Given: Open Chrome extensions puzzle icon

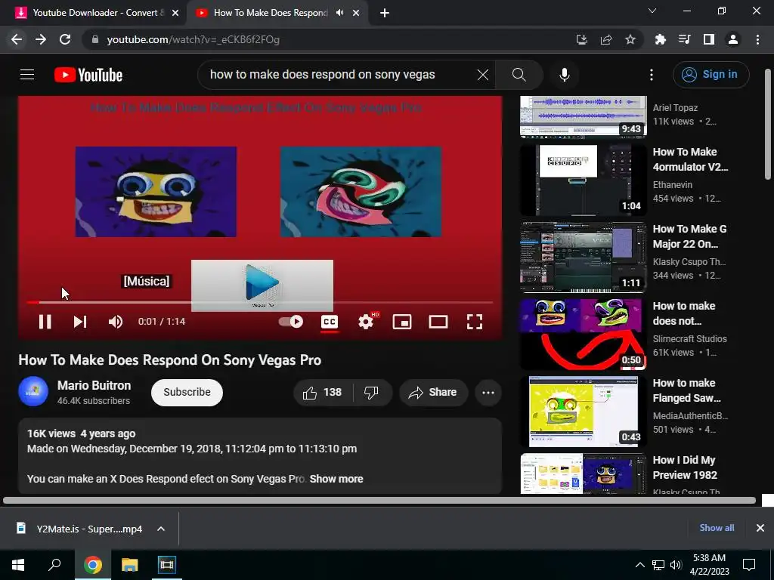Looking at the screenshot, I should 660,39.
